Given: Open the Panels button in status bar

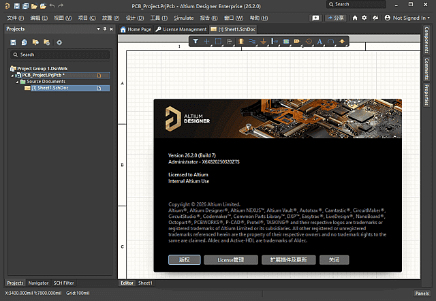Looking at the screenshot, I should coord(422,294).
